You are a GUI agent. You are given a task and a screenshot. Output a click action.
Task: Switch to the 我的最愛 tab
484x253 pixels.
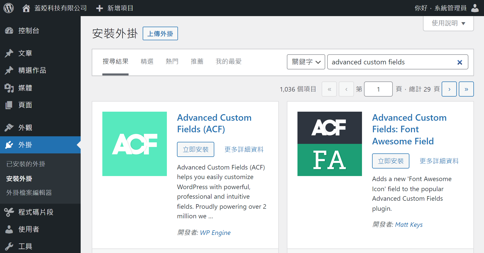tap(229, 61)
